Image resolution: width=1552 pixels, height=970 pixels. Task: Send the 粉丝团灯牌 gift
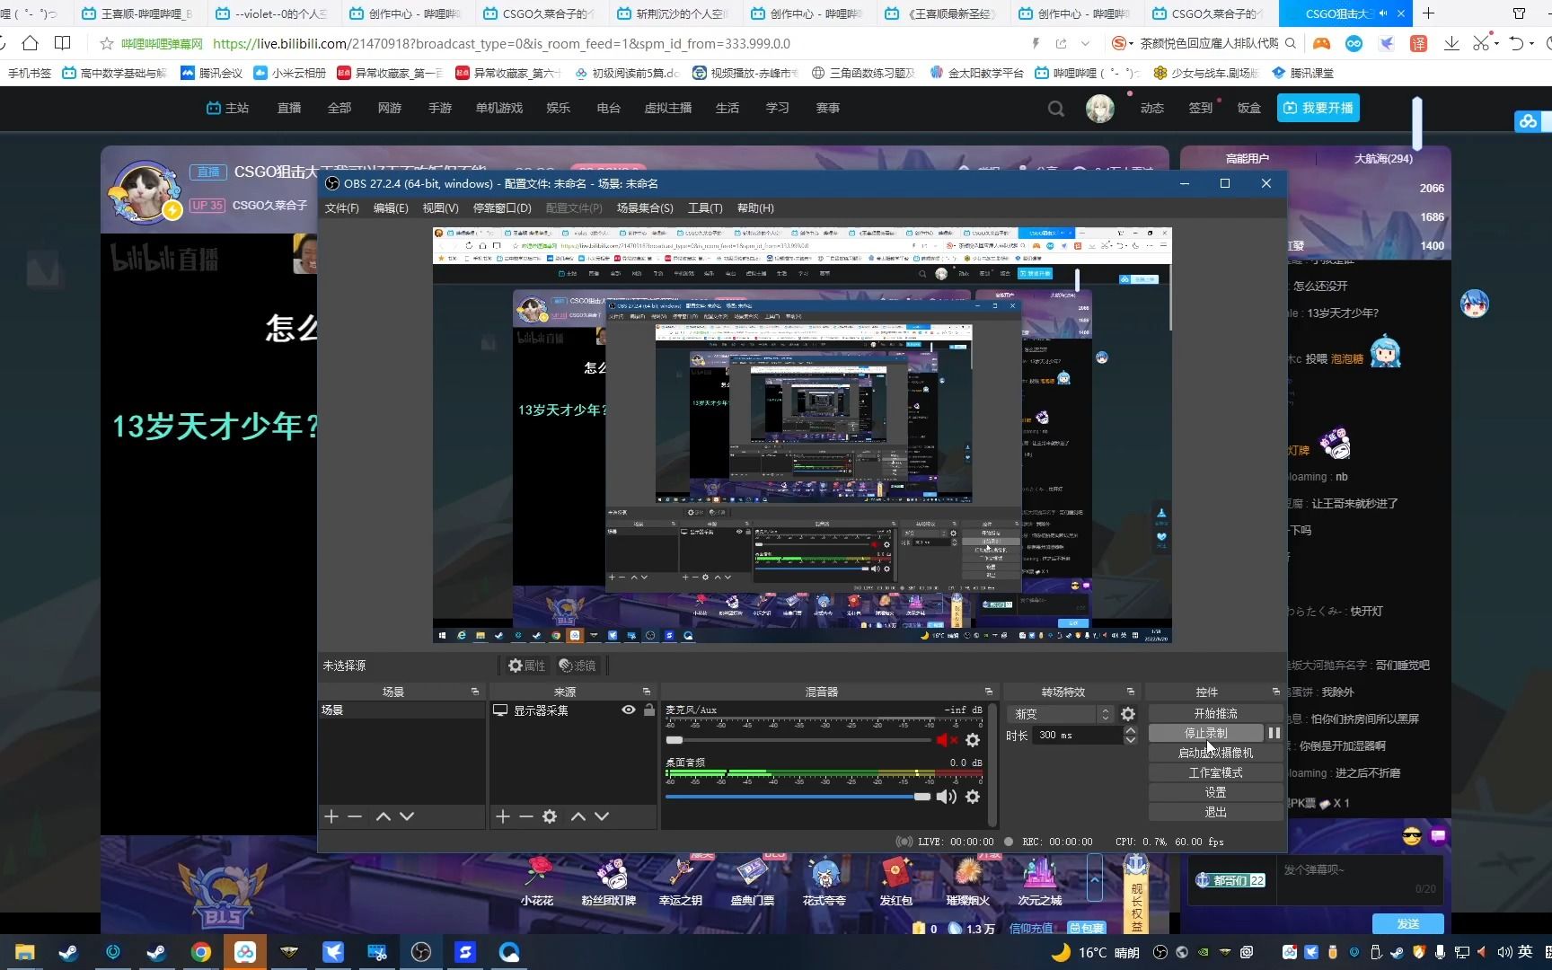(609, 882)
